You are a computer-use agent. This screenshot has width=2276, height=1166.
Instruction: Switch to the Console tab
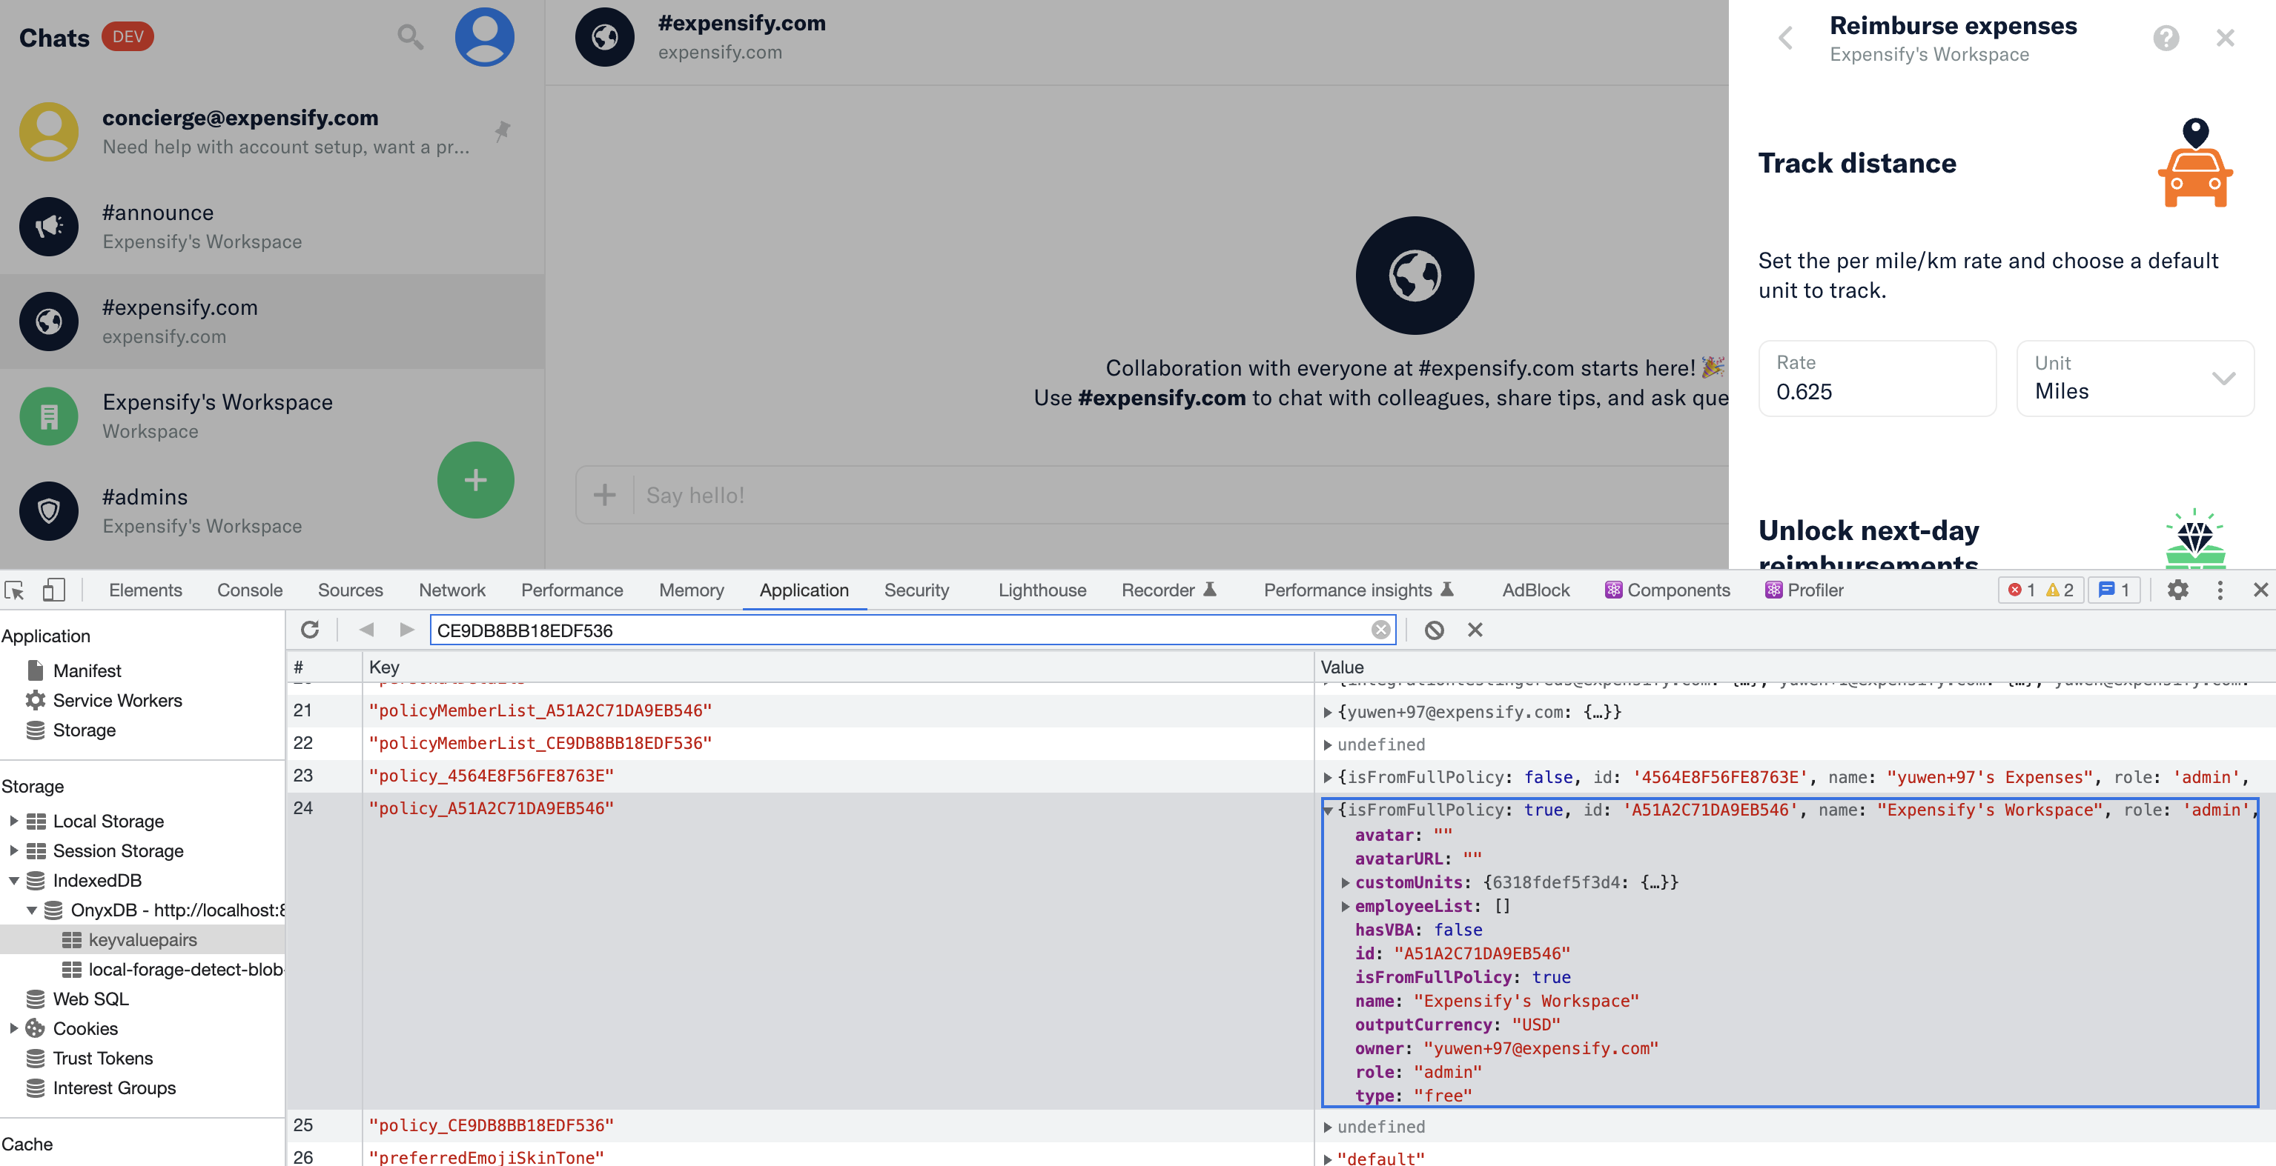(x=249, y=590)
